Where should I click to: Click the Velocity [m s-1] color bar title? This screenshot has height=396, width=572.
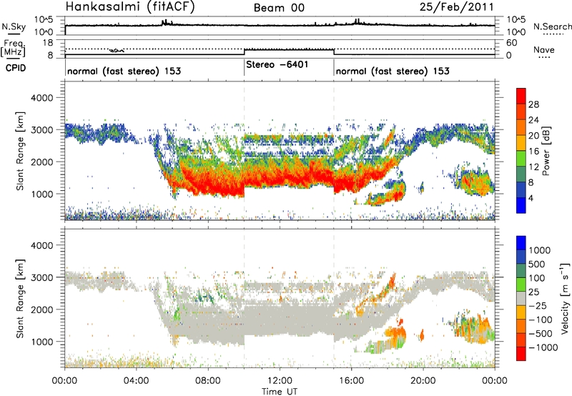tap(565, 298)
